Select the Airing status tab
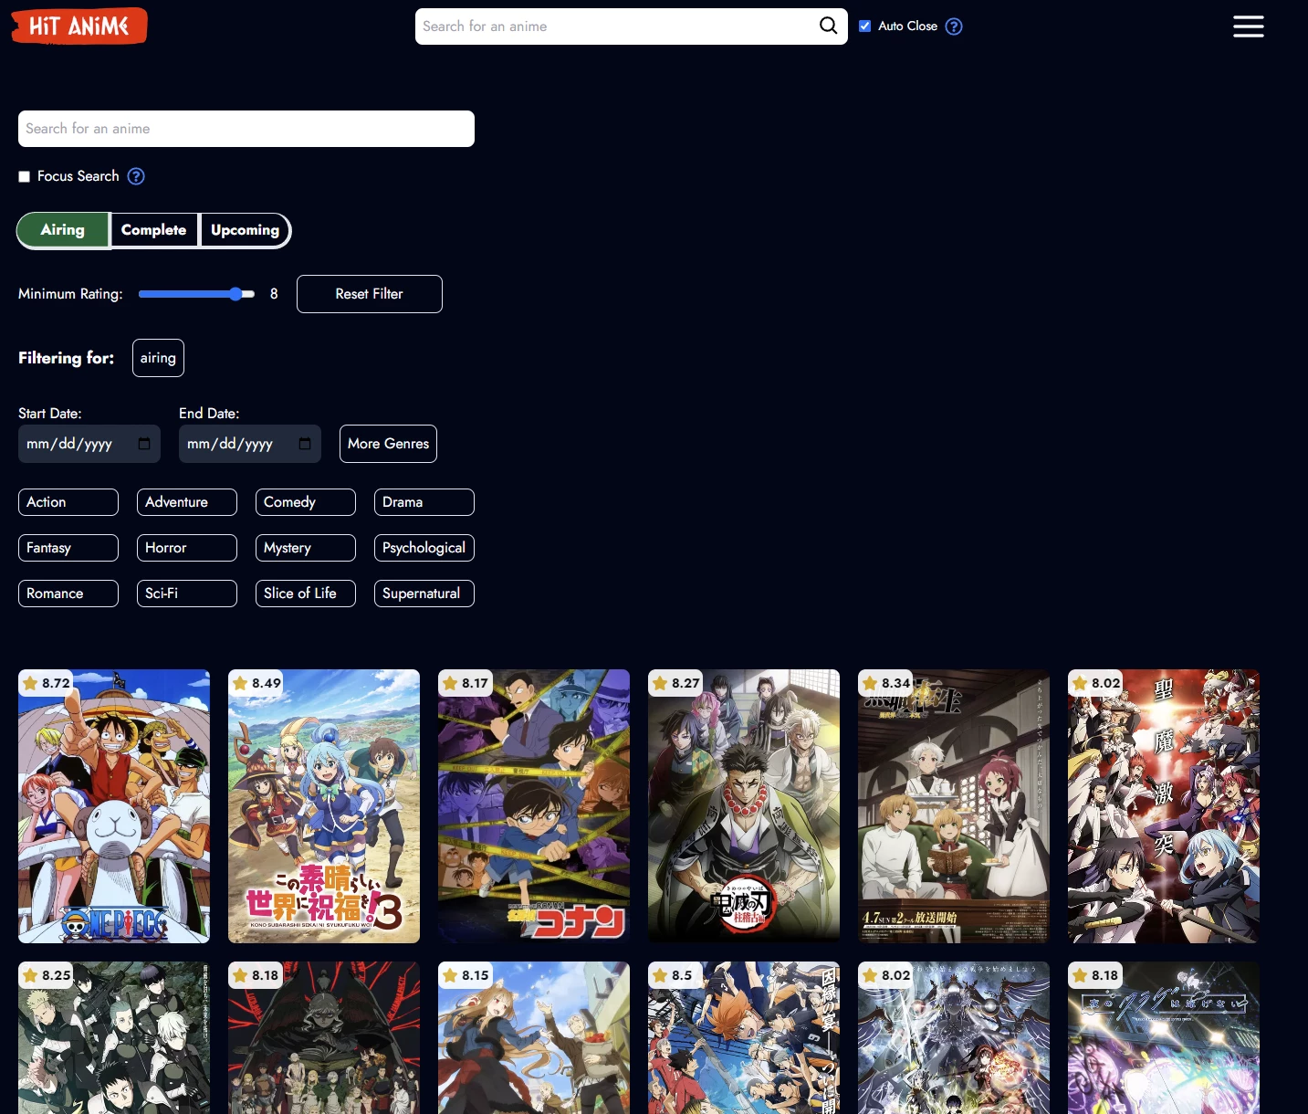This screenshot has height=1114, width=1308. (63, 230)
